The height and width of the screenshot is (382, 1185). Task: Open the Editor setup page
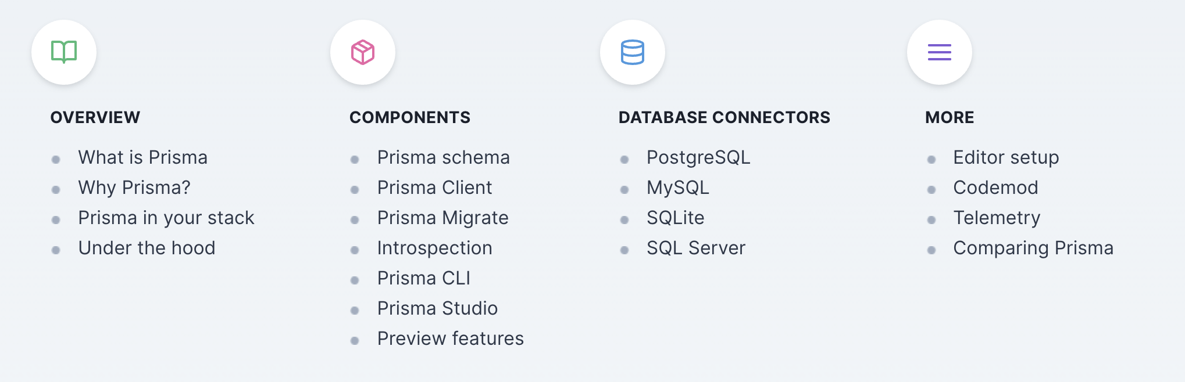click(1006, 157)
